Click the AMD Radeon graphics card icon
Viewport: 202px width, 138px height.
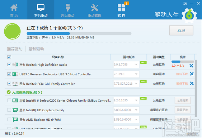[x=15, y=120]
